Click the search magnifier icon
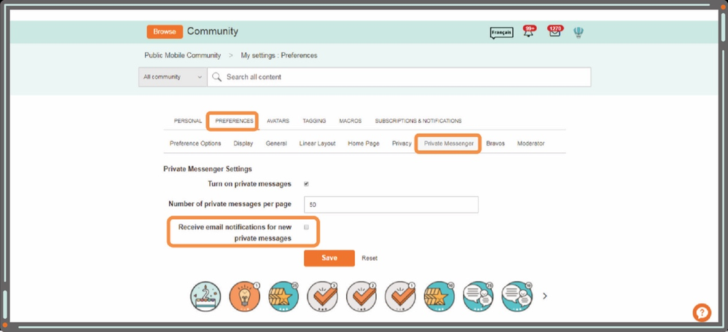728x332 pixels. point(216,77)
